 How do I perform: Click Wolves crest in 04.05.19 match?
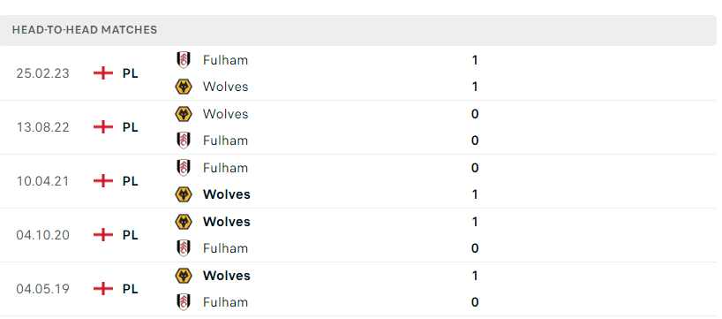pos(184,276)
